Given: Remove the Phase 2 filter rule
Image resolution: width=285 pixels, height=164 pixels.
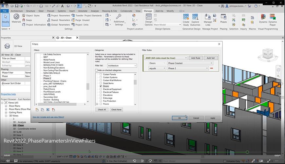Looking at the screenshot, I should pyautogui.click(x=211, y=68).
